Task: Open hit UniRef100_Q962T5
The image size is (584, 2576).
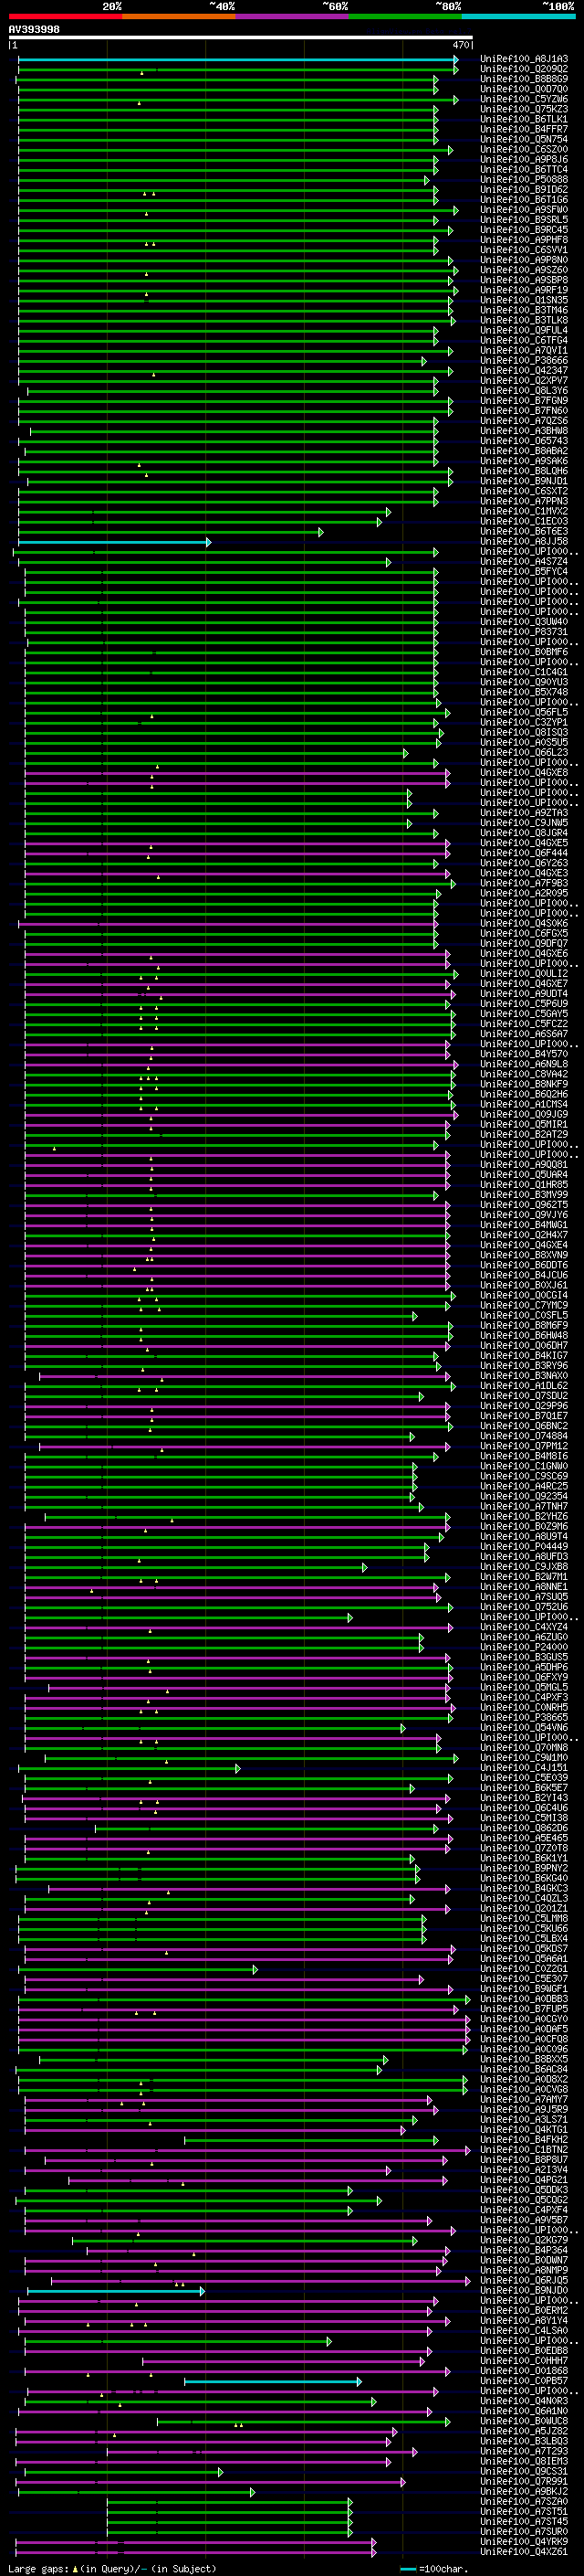Action: (524, 1205)
